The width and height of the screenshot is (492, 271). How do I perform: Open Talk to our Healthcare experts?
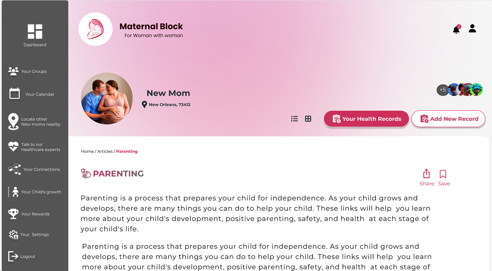[x=34, y=147]
